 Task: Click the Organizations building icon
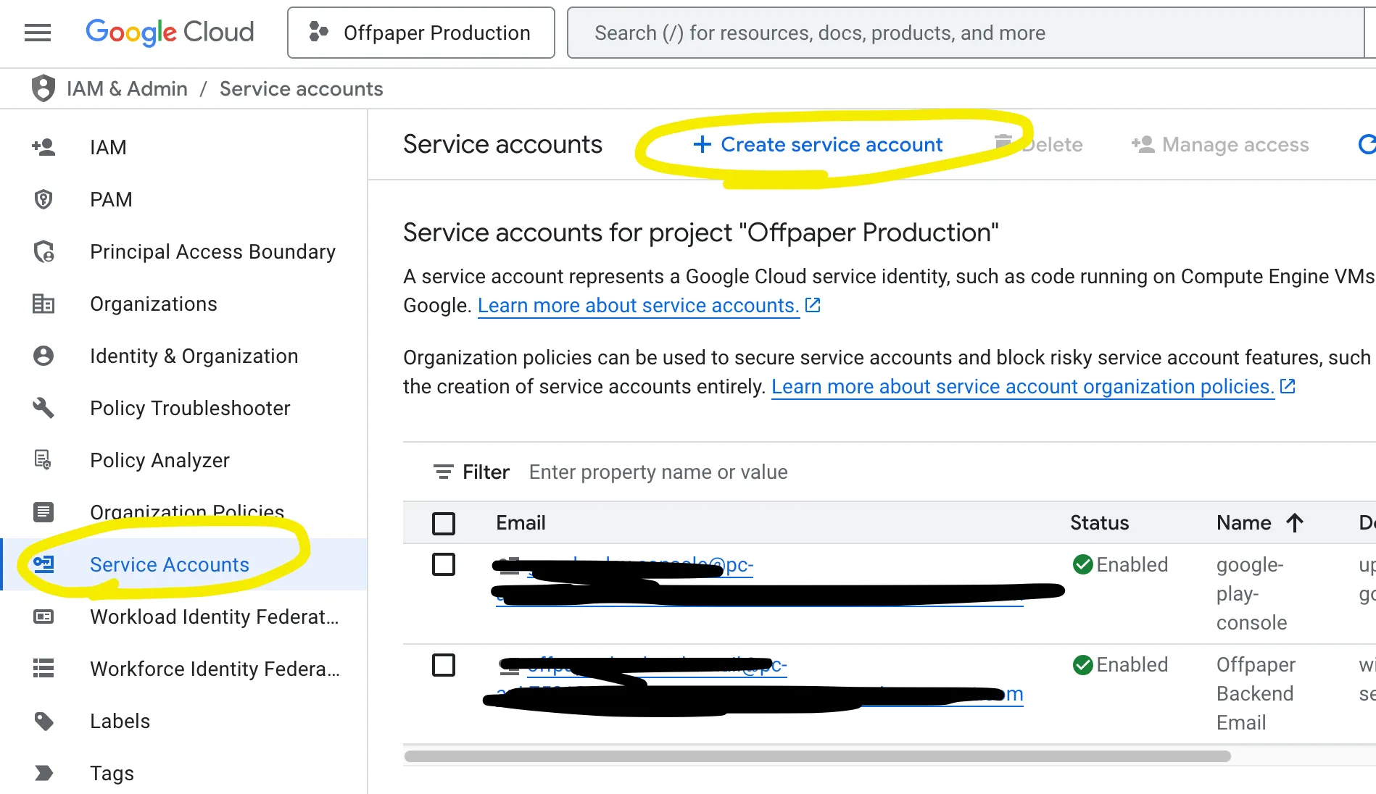point(43,304)
